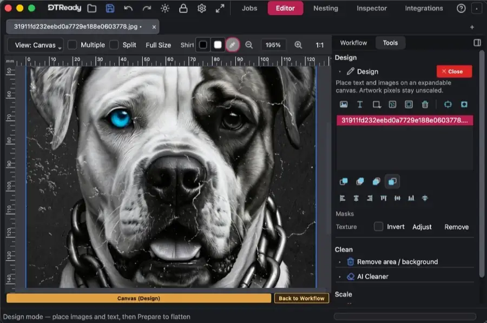Select the 31911fd232... layer in the list
Image resolution: width=487 pixels, height=323 pixels.
405,120
